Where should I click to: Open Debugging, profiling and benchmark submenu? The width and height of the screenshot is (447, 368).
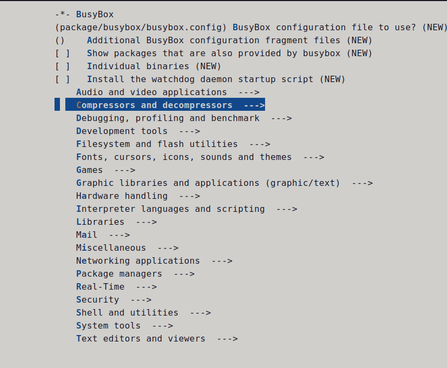coord(184,118)
